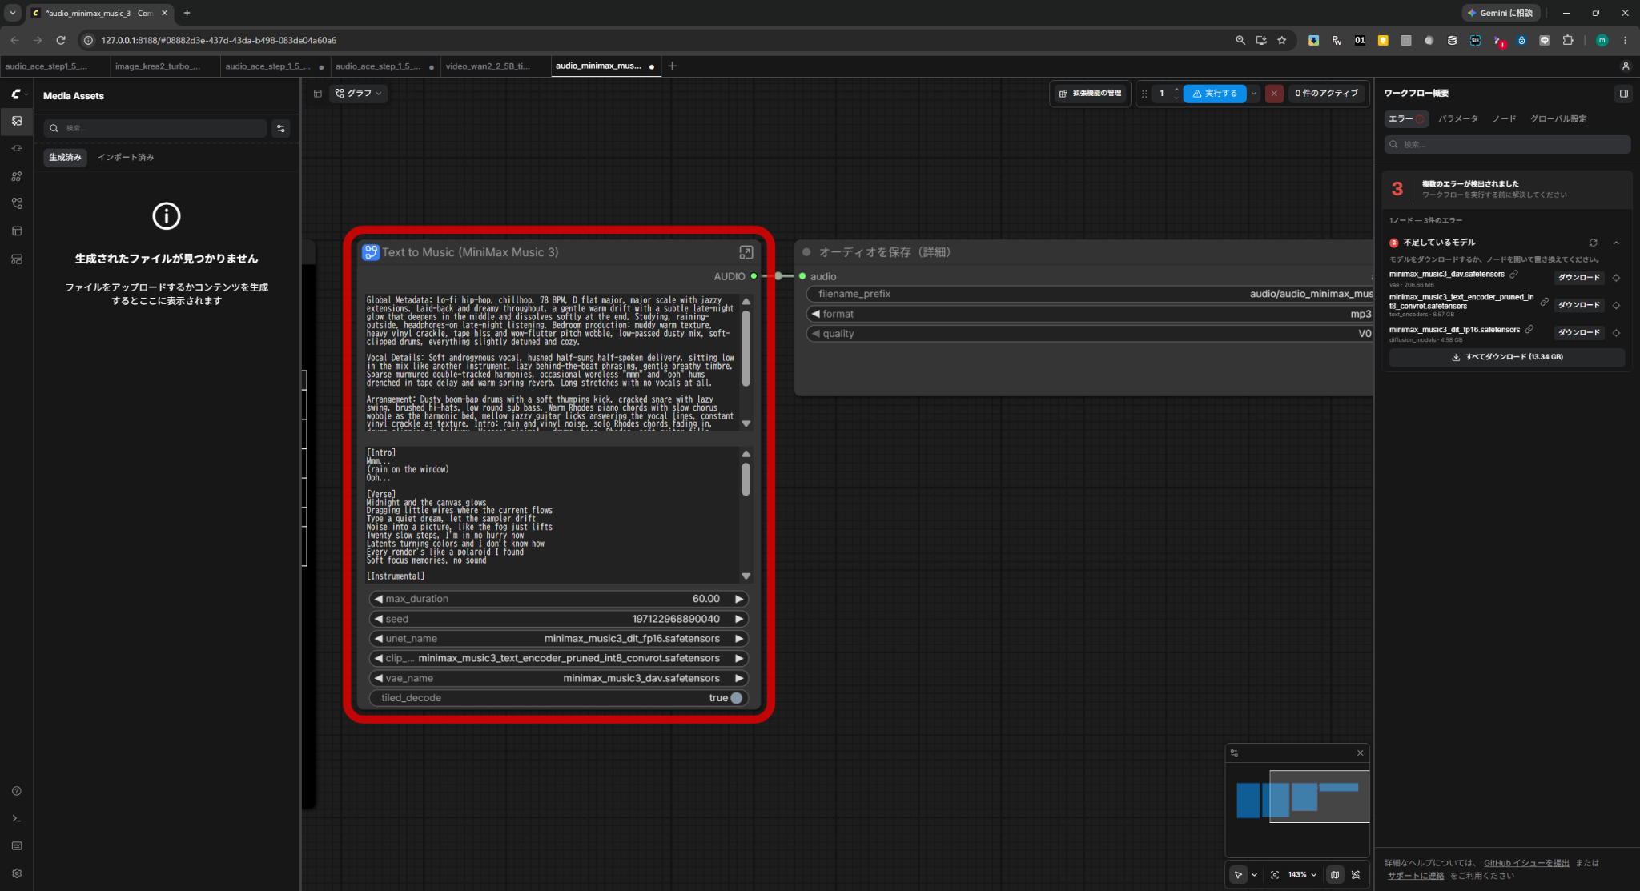Open the node library sidebar icon
This screenshot has height=891, width=1640.
(17, 149)
